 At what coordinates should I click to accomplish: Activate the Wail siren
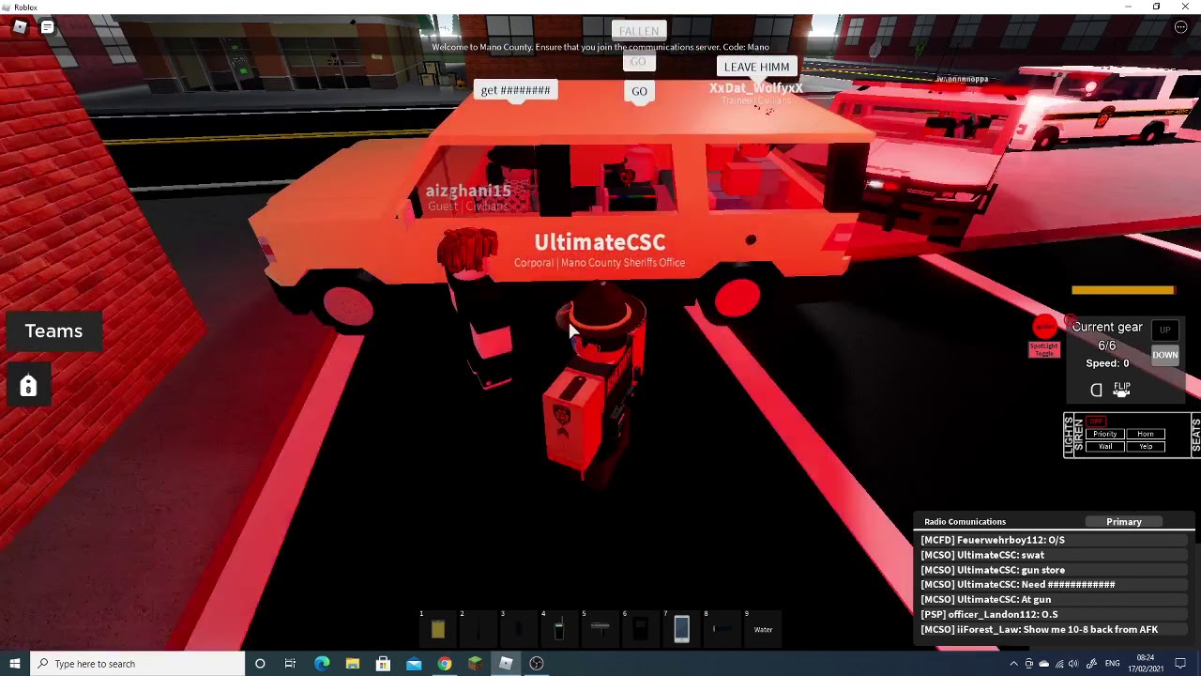[x=1104, y=447]
